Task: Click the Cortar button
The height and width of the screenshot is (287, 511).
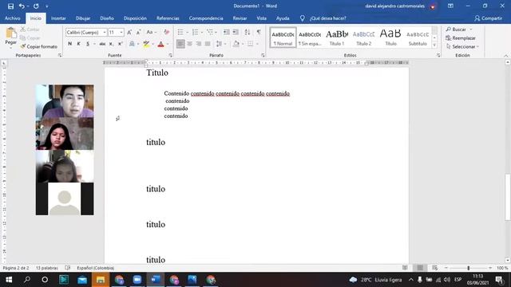Action: pos(30,29)
